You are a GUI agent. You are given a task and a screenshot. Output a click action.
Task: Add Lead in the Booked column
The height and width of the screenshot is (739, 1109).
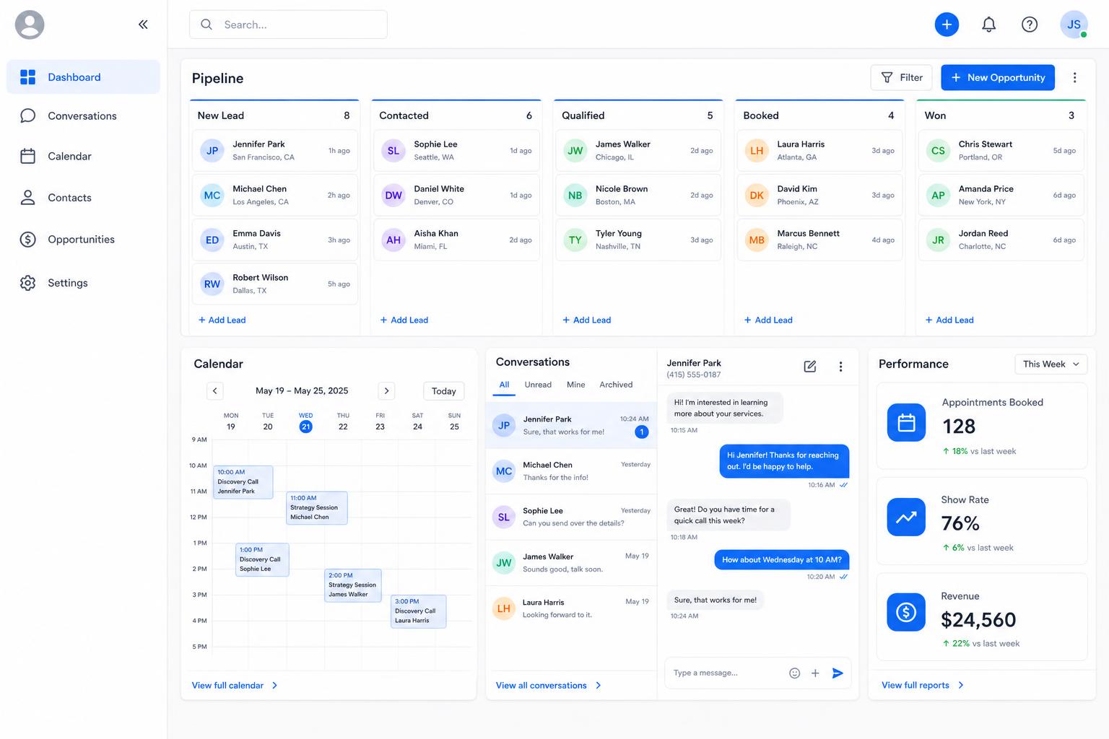point(767,320)
